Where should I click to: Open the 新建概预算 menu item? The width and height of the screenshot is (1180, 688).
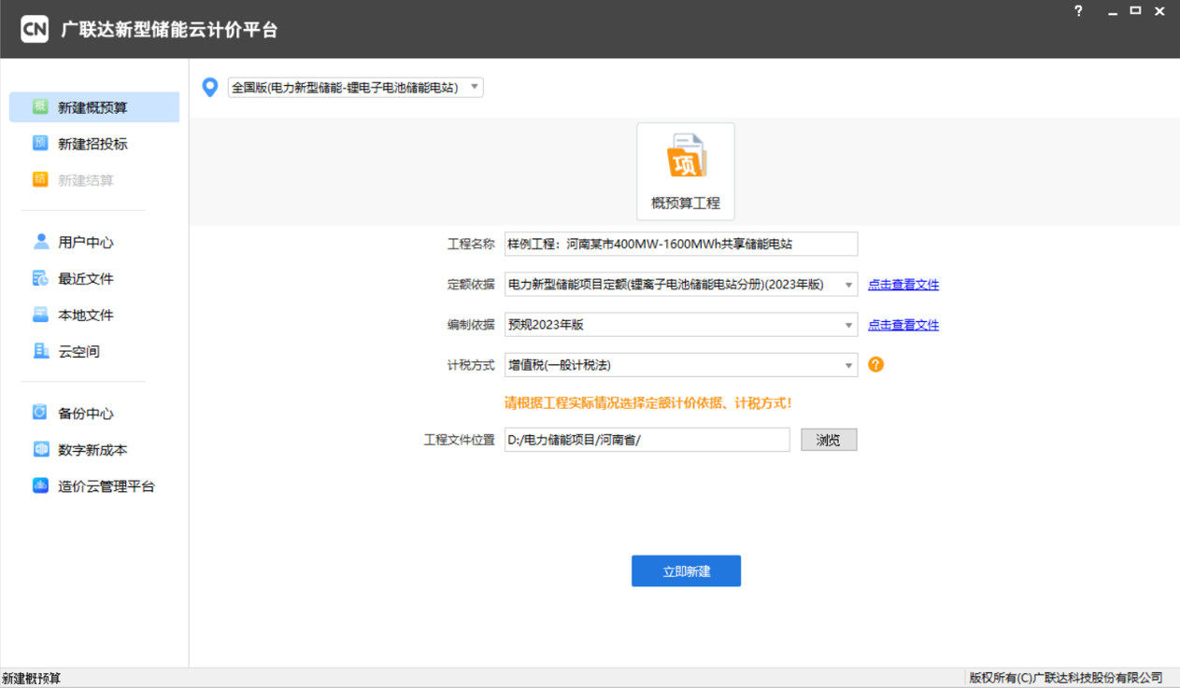93,107
